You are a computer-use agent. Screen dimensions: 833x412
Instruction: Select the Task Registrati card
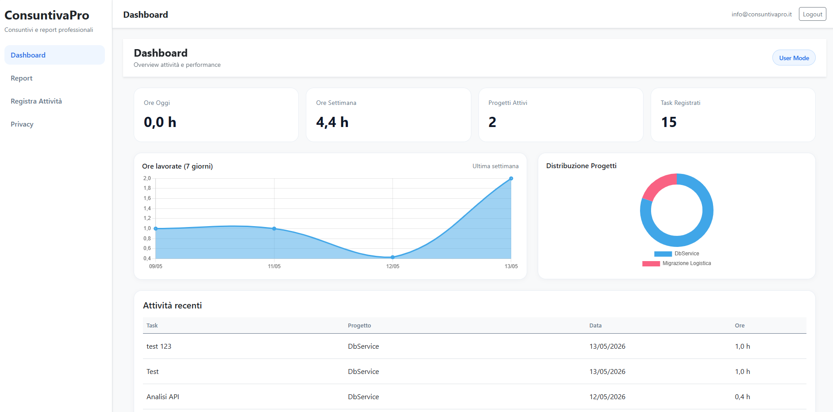click(x=733, y=115)
